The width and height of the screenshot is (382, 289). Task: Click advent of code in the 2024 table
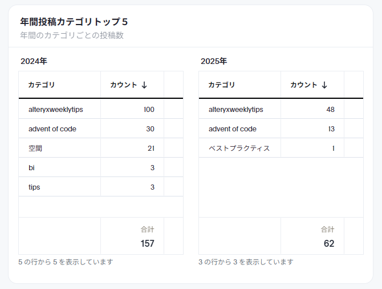pyautogui.click(x=52, y=129)
